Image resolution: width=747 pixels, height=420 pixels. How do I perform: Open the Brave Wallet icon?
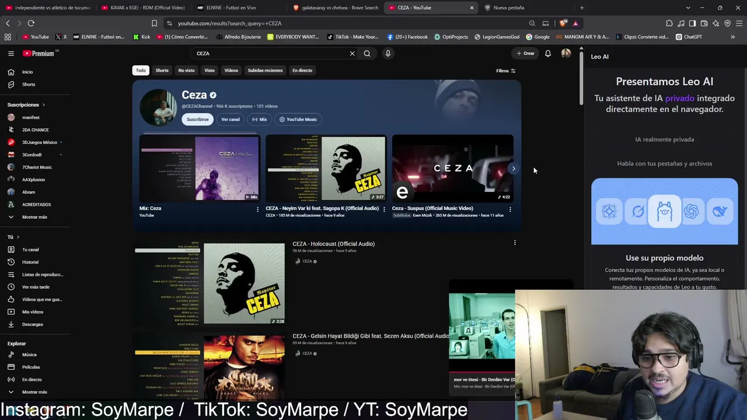click(704, 23)
